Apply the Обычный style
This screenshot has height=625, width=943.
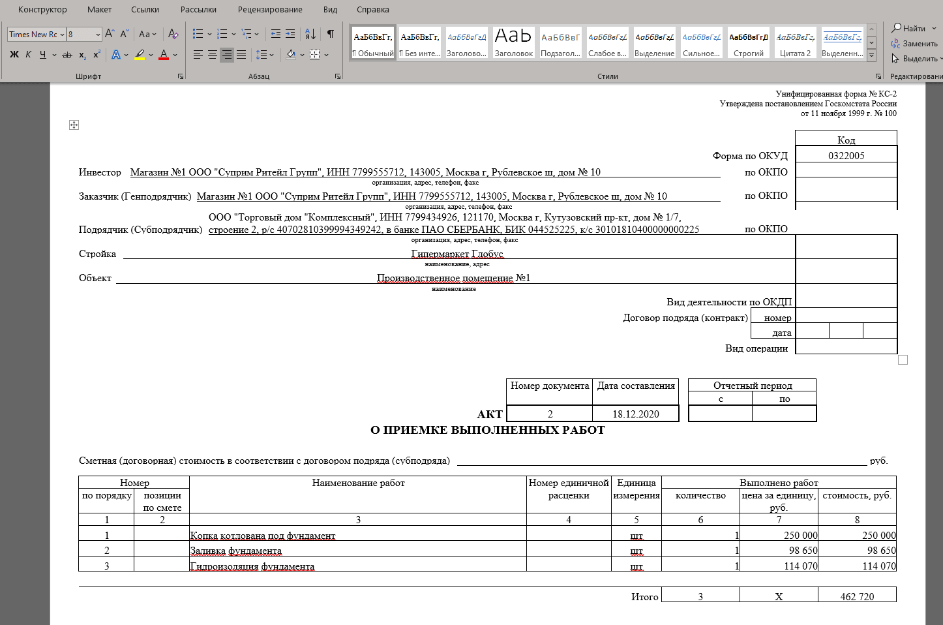(x=373, y=43)
